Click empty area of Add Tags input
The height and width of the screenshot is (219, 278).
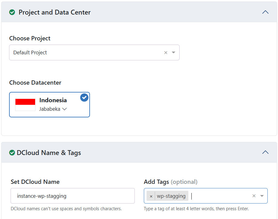pyautogui.click(x=221, y=196)
